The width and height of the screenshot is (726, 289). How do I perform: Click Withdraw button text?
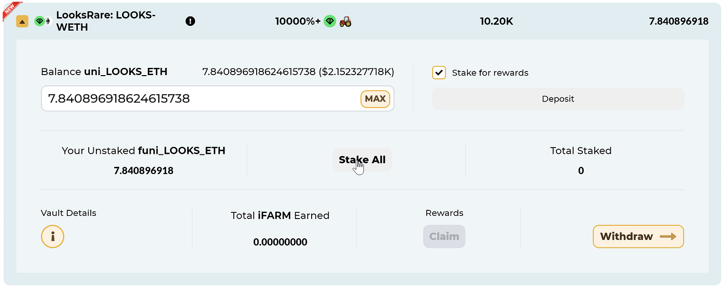click(x=626, y=237)
